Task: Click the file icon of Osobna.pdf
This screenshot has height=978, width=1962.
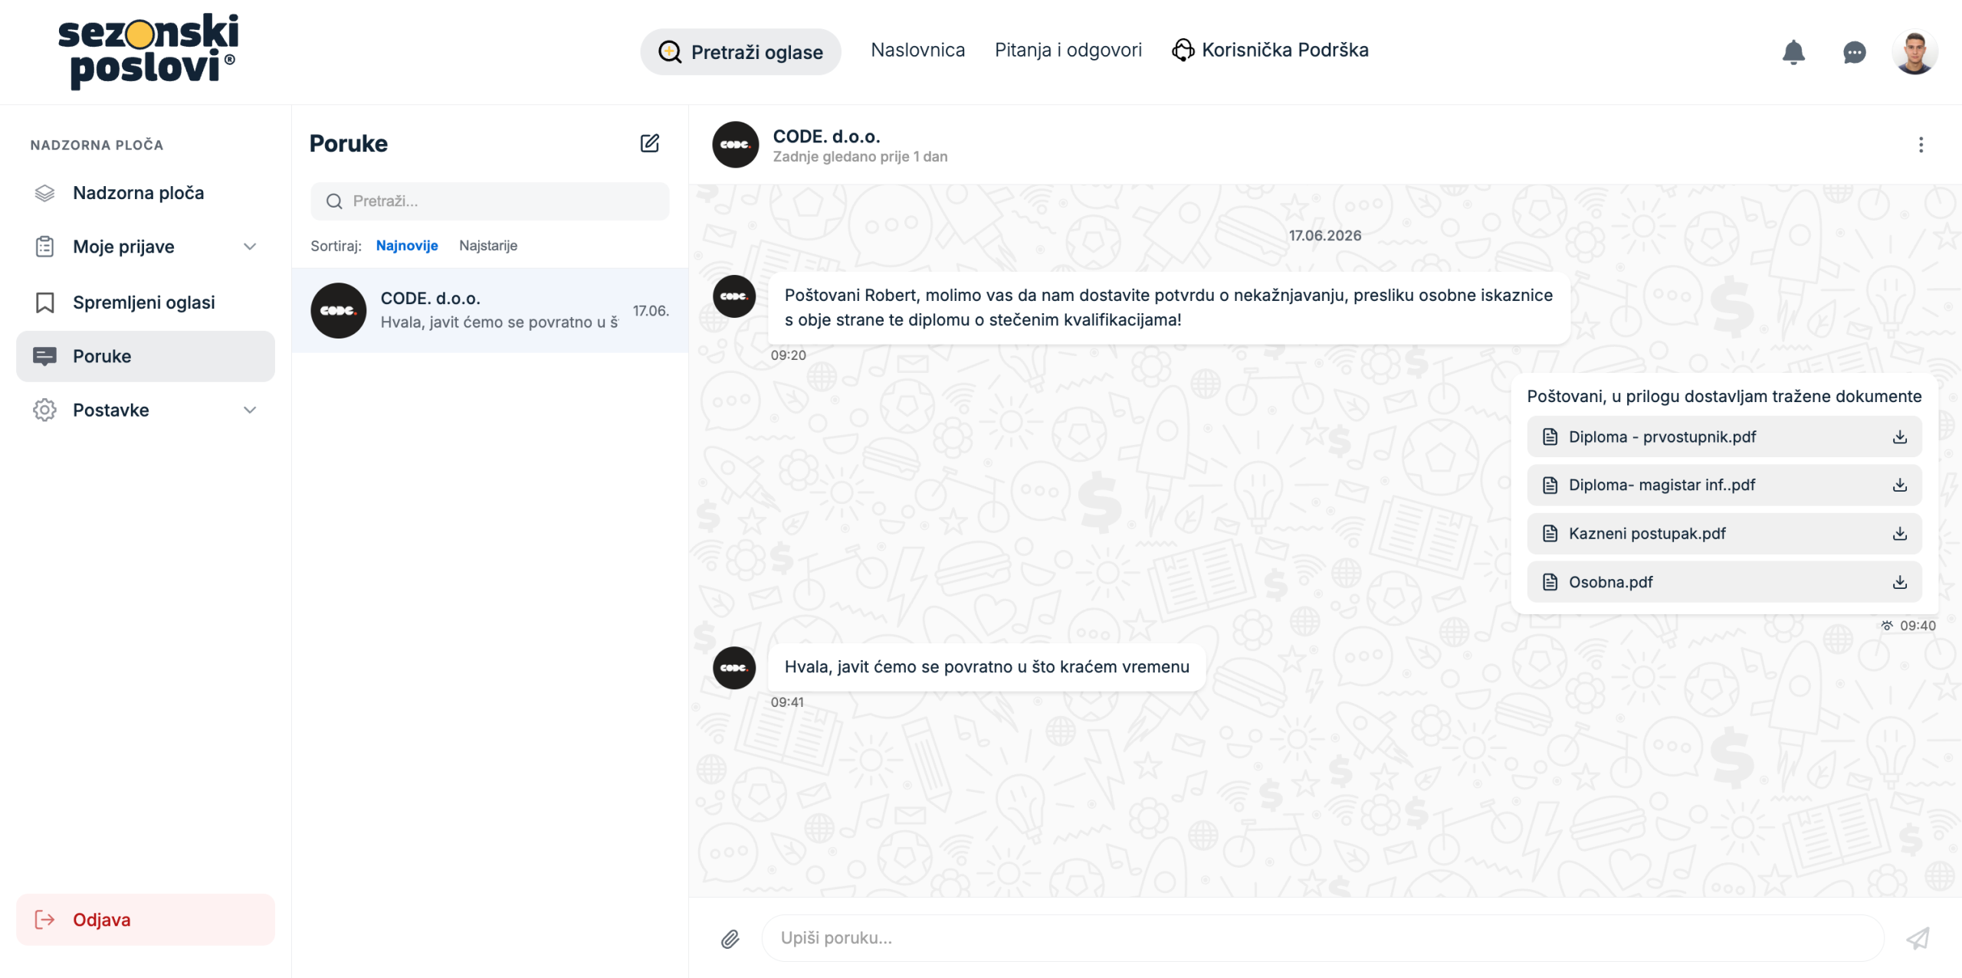Action: coord(1550,582)
